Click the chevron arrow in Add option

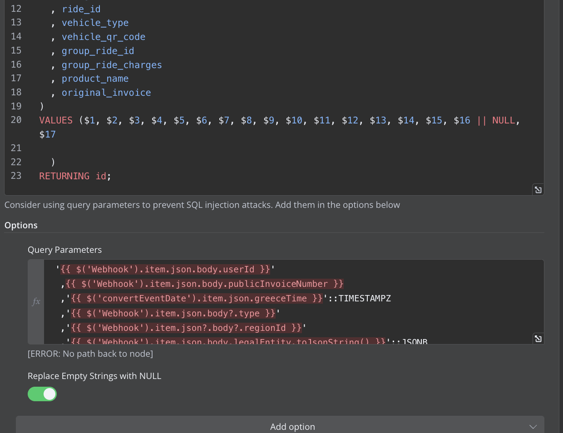533,427
